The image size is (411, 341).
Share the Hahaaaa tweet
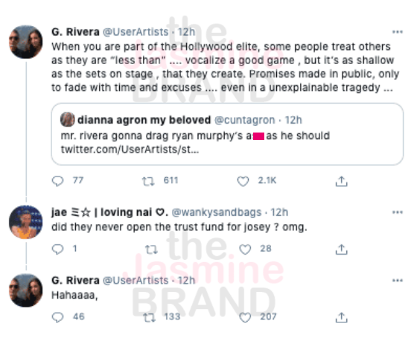point(341,317)
